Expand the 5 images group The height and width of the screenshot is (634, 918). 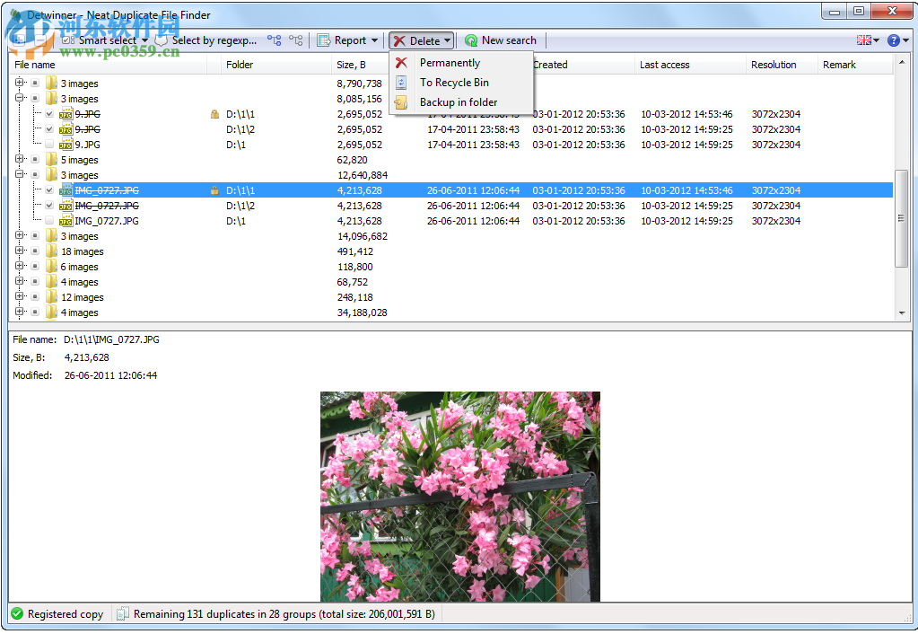pos(20,159)
